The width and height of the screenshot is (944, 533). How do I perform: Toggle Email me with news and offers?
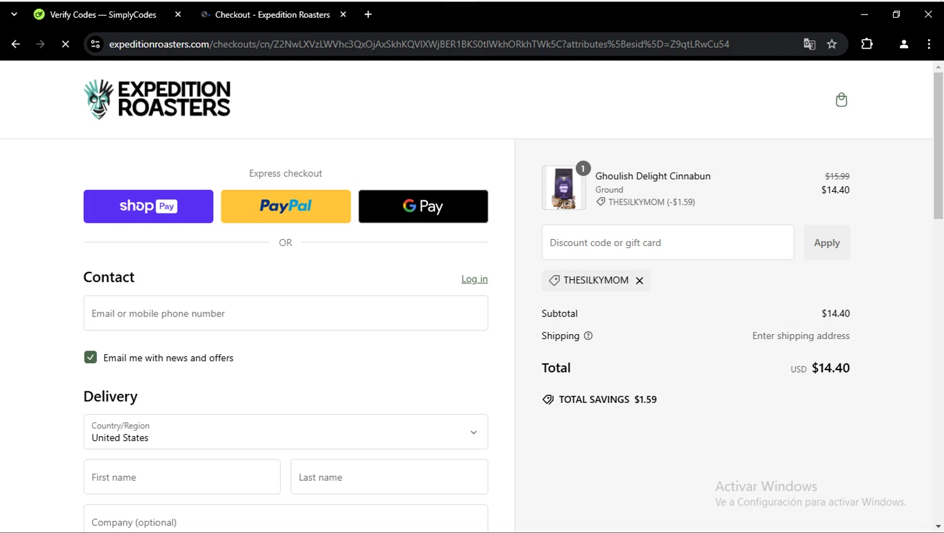click(x=91, y=357)
